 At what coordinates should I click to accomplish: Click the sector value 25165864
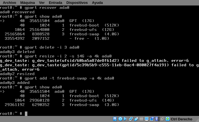coord(15,34)
